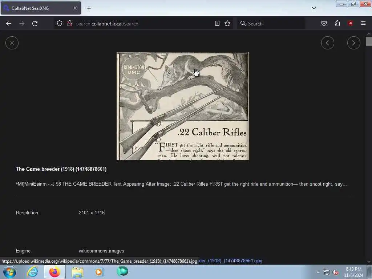Click The Game breeder (1918) title
Image resolution: width=372 pixels, height=279 pixels.
click(x=61, y=169)
